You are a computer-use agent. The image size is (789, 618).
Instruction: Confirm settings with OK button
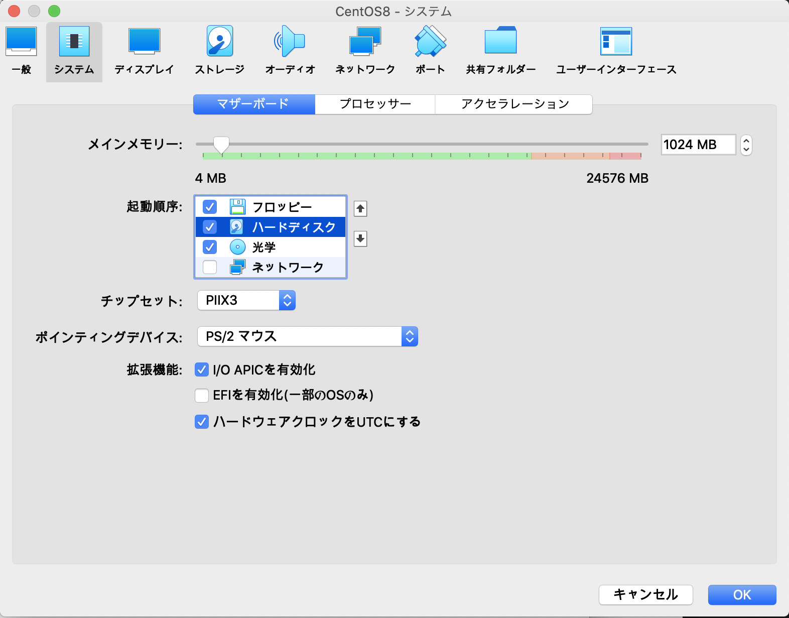(x=742, y=595)
